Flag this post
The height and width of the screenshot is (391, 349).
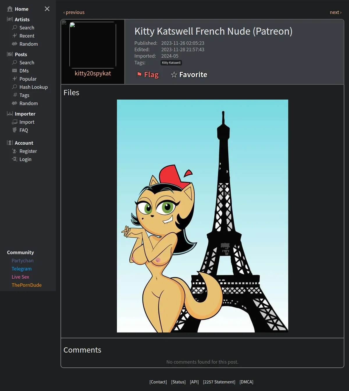148,75
